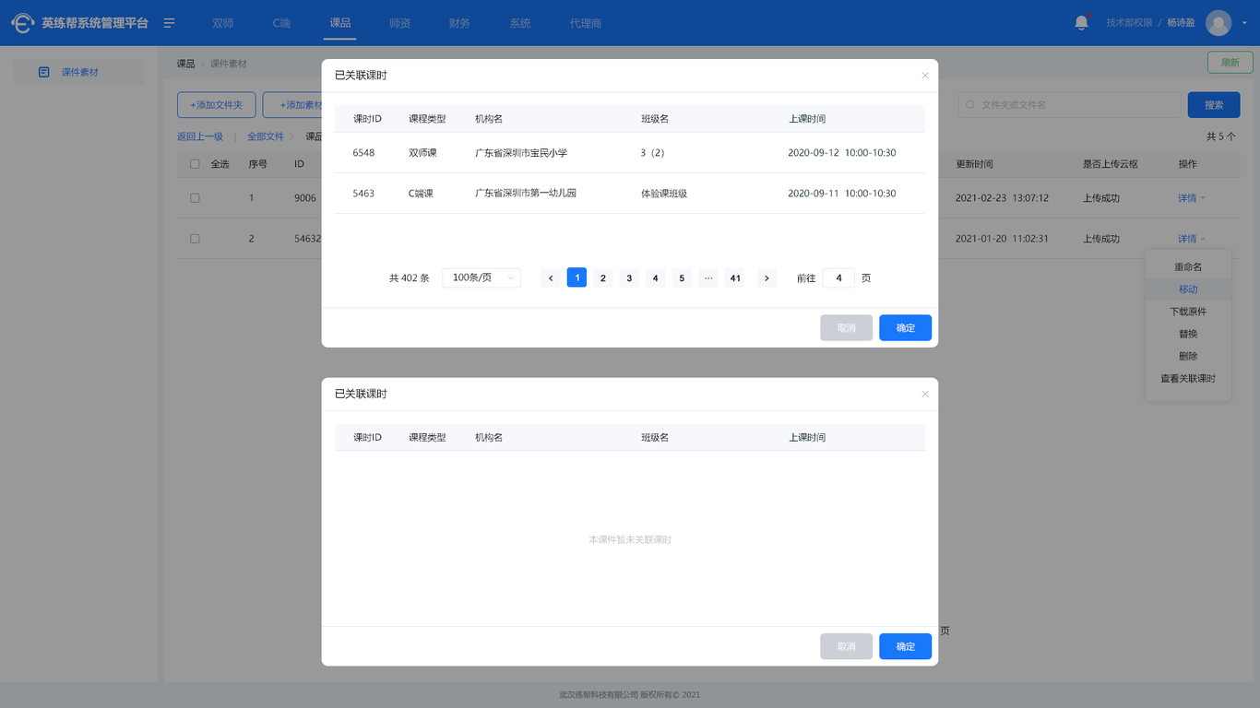Image resolution: width=1260 pixels, height=708 pixels.
Task: Select page 1 in pagination
Action: 577,277
